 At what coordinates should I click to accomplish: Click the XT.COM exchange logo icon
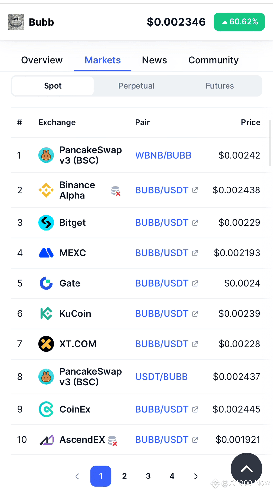46,344
